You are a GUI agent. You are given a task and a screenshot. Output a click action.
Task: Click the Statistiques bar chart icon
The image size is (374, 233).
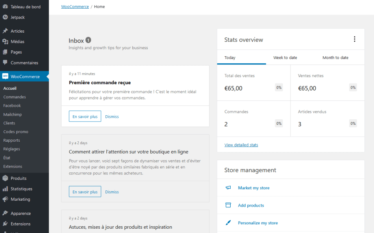[5, 189]
